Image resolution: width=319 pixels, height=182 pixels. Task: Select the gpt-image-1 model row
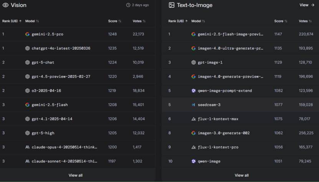(x=210, y=62)
